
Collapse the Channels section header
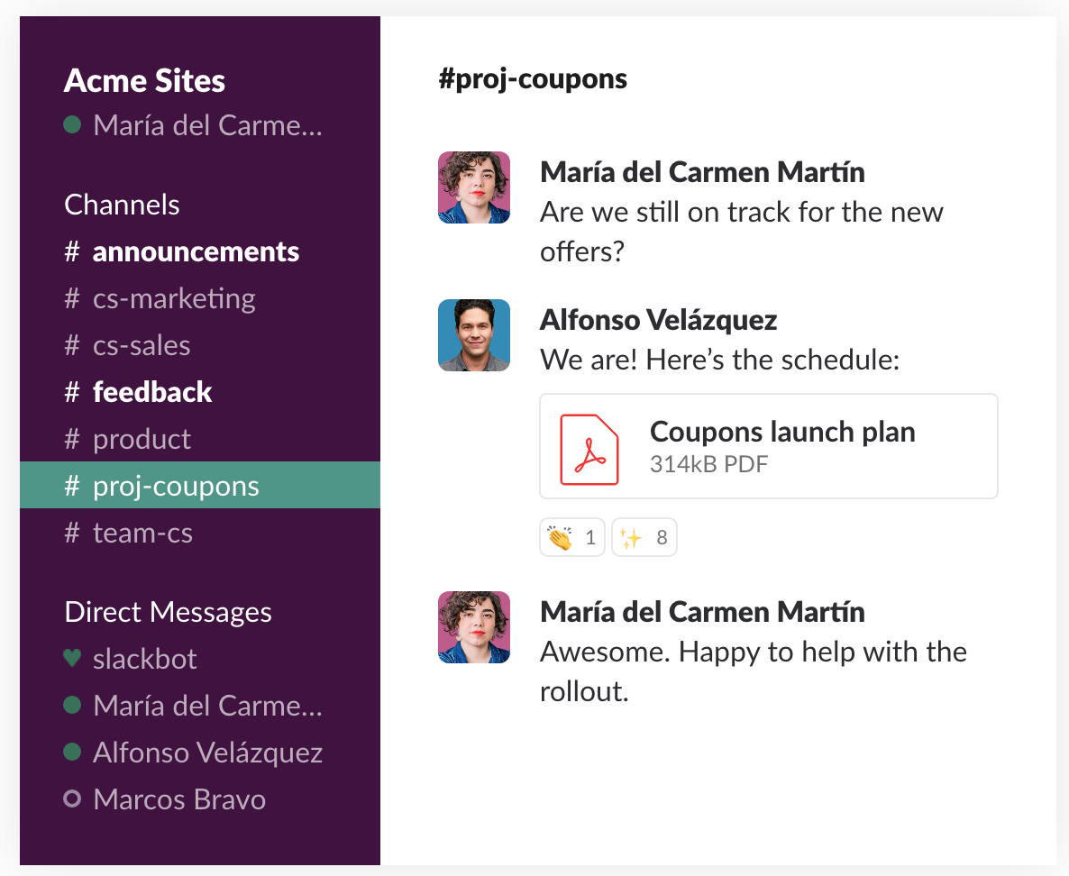pyautogui.click(x=122, y=205)
